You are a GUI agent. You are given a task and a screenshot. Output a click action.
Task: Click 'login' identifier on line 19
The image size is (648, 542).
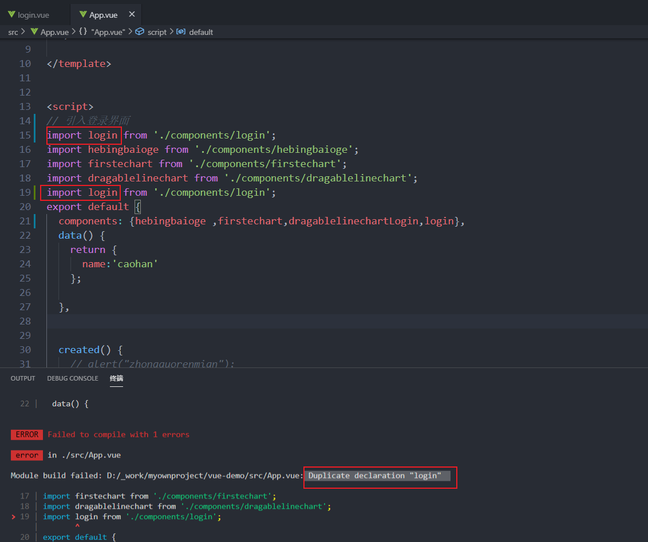[103, 192]
